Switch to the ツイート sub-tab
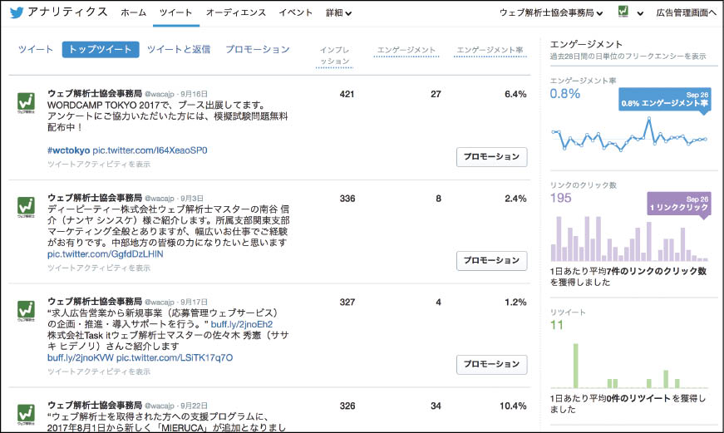Image resolution: width=724 pixels, height=433 pixels. pos(36,49)
